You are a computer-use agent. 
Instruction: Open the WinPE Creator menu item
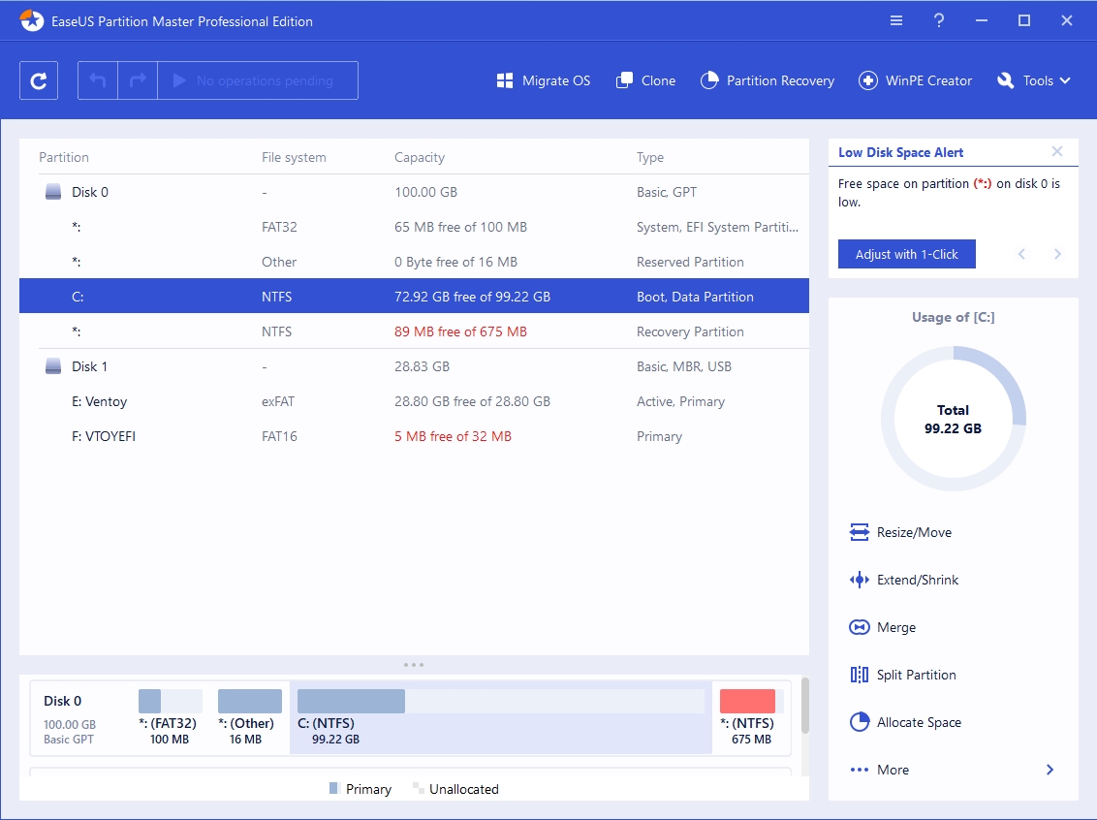915,80
